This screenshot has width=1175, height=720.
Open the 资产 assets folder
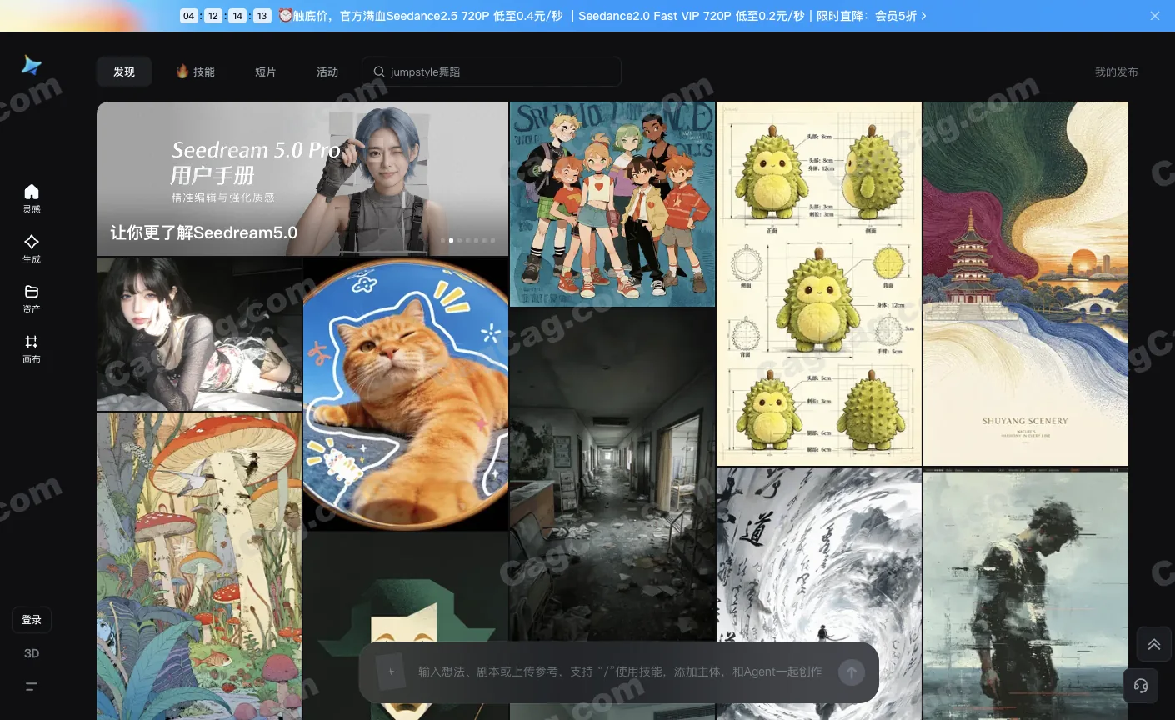tap(32, 299)
